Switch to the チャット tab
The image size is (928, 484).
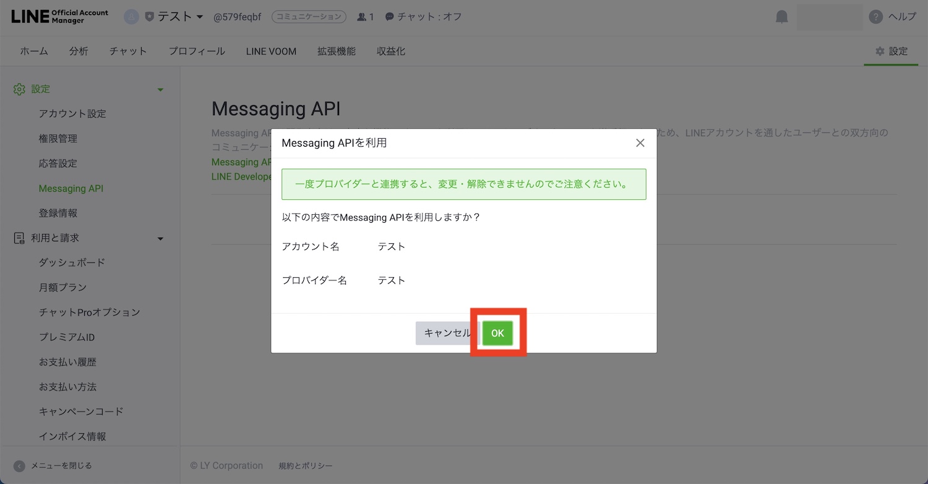click(x=128, y=51)
